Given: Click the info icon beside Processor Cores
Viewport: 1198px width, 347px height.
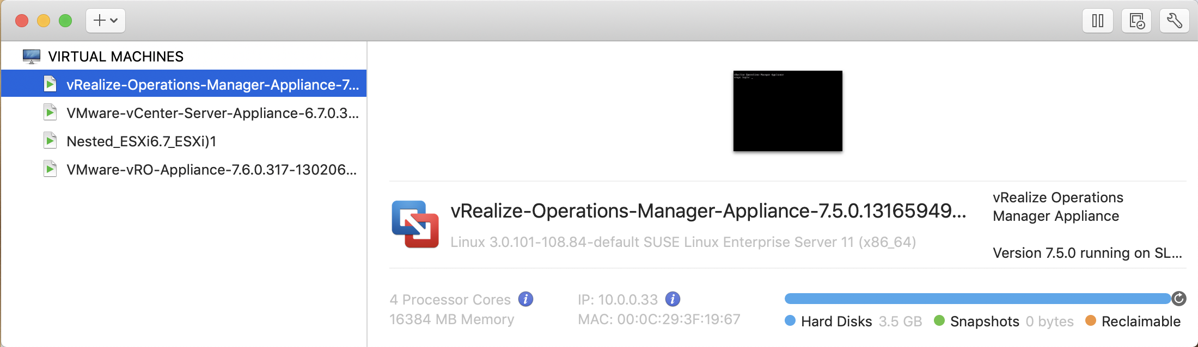Looking at the screenshot, I should 525,299.
